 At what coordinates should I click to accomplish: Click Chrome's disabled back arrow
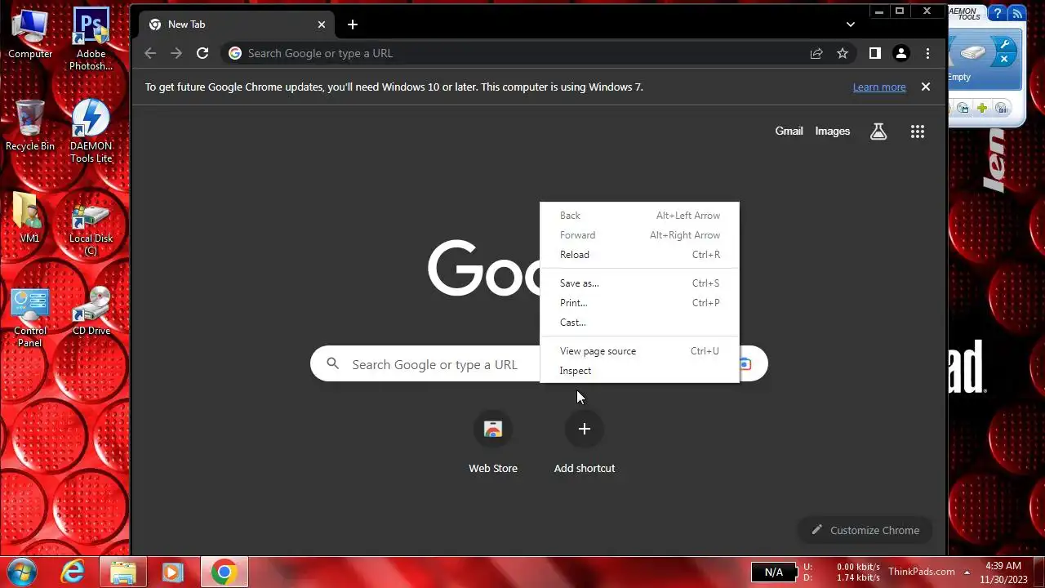150,53
